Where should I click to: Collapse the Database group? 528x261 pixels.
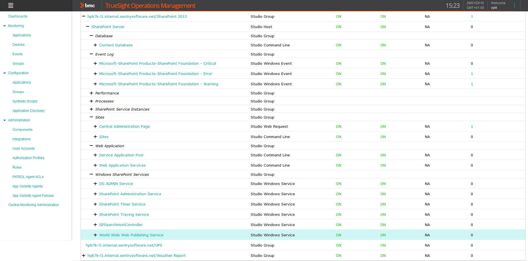(x=91, y=36)
